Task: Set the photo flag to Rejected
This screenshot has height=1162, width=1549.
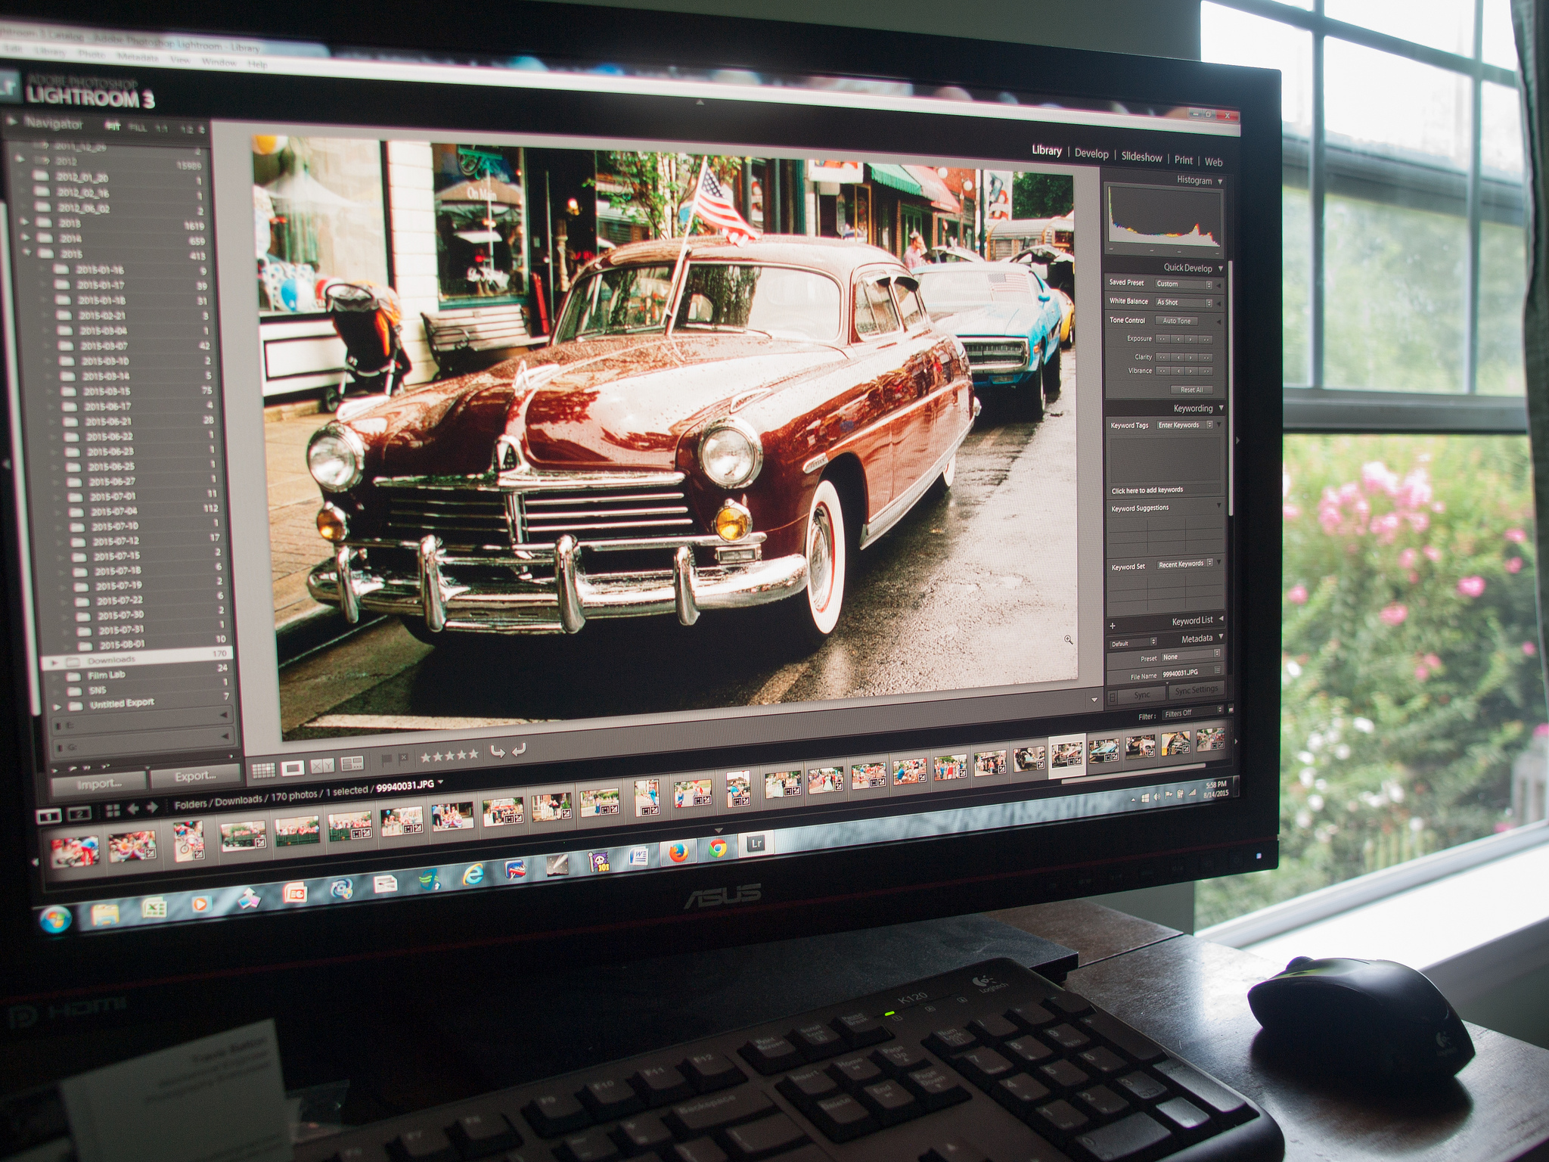Action: (x=404, y=757)
